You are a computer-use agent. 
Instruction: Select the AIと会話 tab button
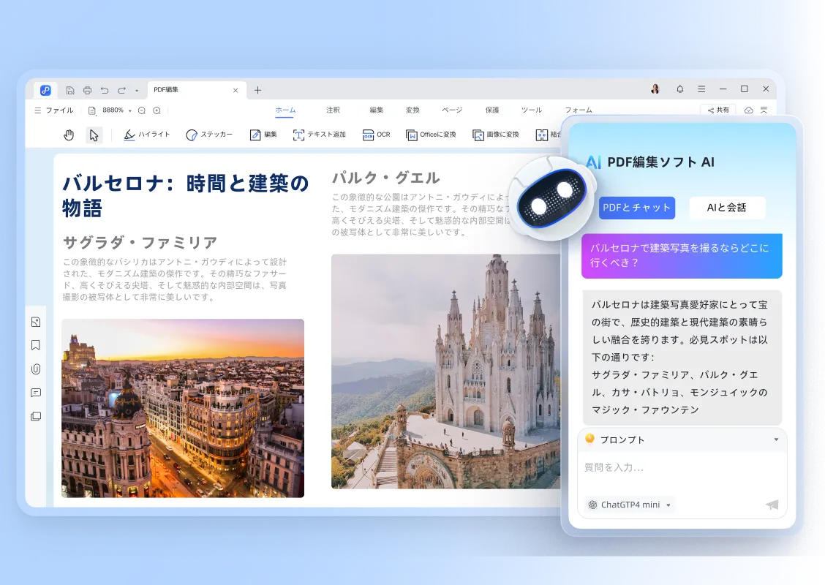tap(726, 208)
